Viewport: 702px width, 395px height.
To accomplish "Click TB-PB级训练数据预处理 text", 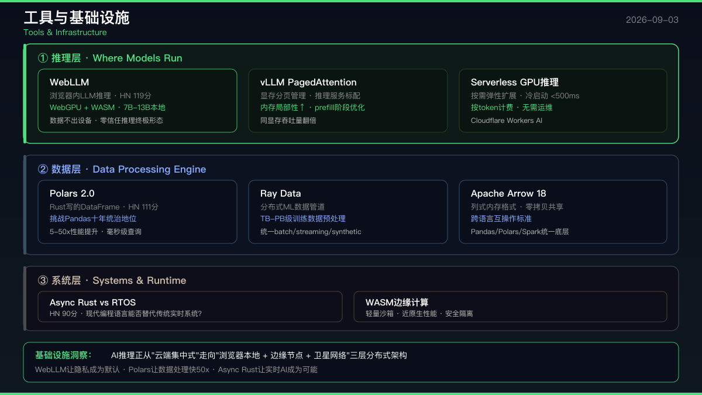I will (x=303, y=219).
